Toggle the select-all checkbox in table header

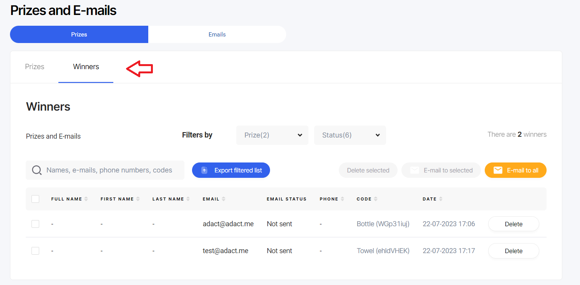(x=35, y=199)
